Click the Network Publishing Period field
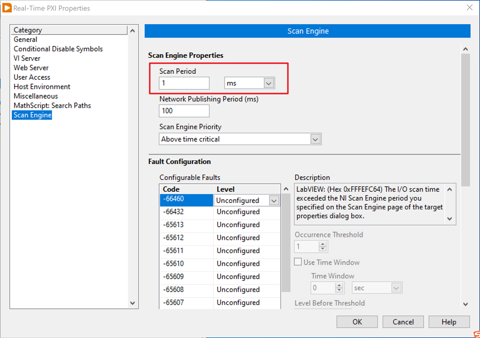This screenshot has height=338, width=480. point(184,111)
